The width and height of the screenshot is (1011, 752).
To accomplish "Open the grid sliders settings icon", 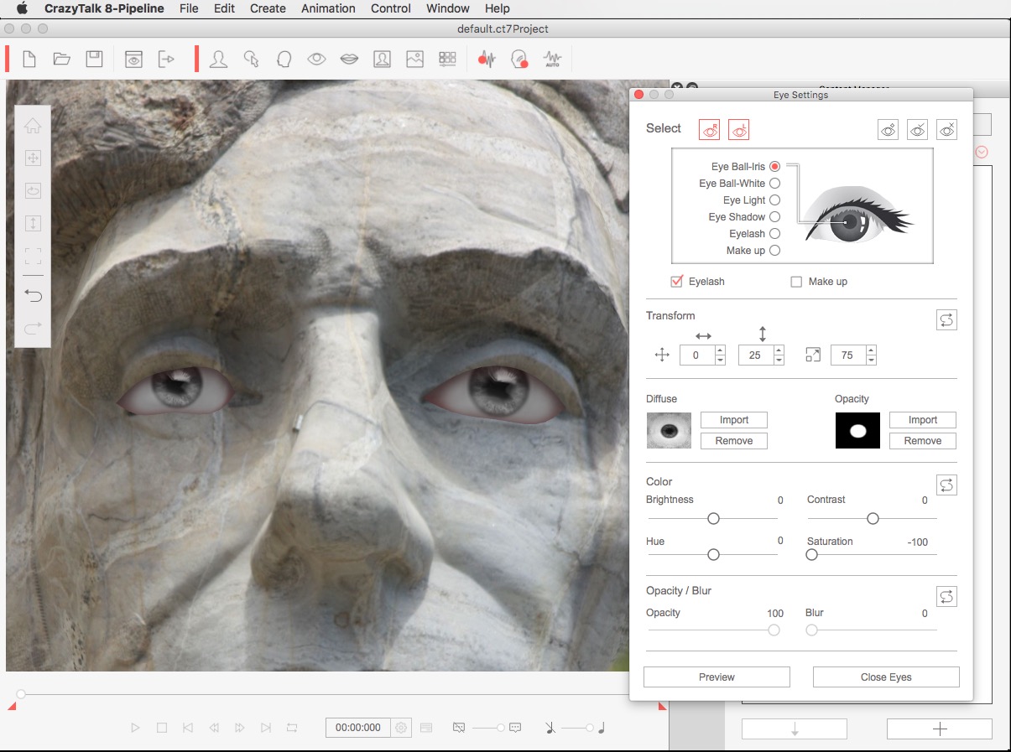I will click(447, 59).
